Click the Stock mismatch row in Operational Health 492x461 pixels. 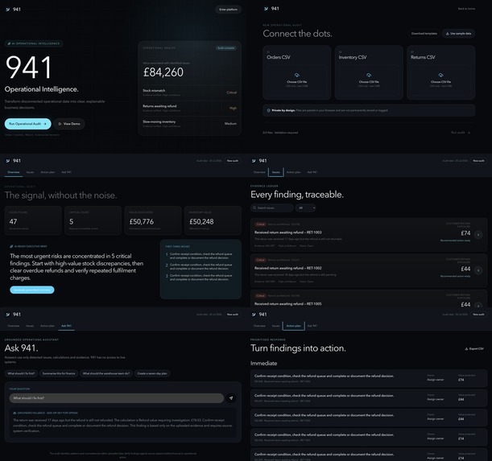tap(189, 93)
